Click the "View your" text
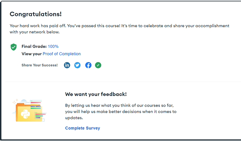Viewport: 241px width, 141px height. coord(31,54)
